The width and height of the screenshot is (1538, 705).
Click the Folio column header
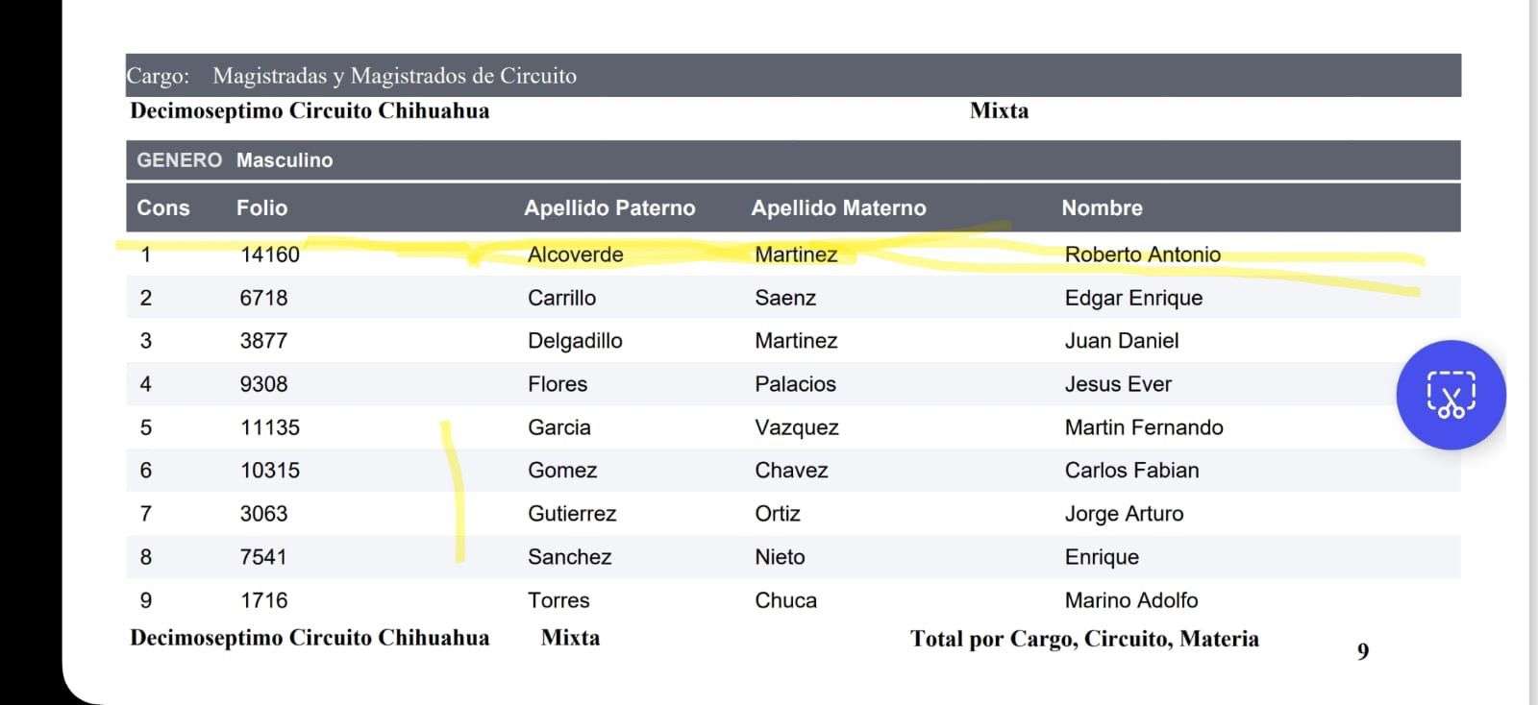(x=261, y=208)
